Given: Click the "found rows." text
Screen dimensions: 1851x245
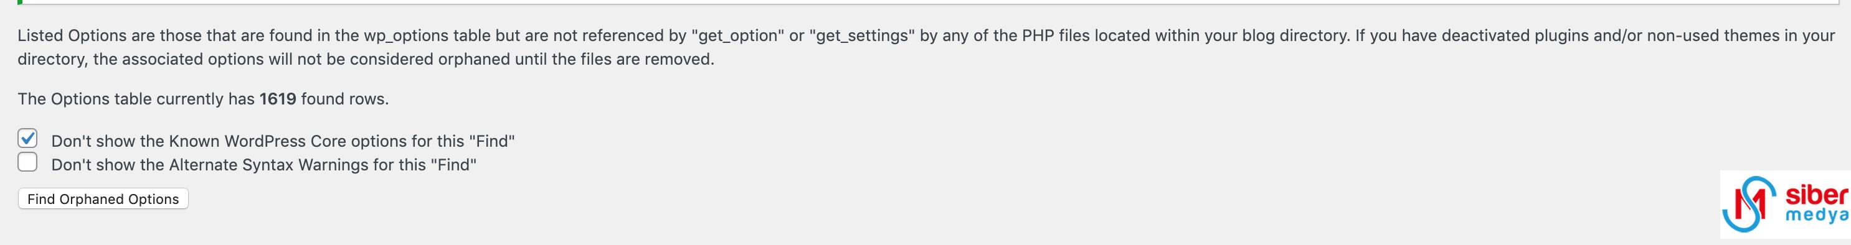Looking at the screenshot, I should 345,99.
